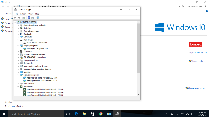Click the blue Help icon in the toolbar
The height and width of the screenshot is (117, 209).
[29, 18]
